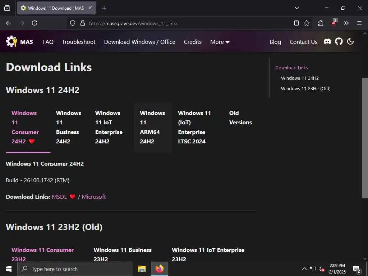Bookmark this page with the star icon
The image size is (368, 276).
(x=307, y=23)
